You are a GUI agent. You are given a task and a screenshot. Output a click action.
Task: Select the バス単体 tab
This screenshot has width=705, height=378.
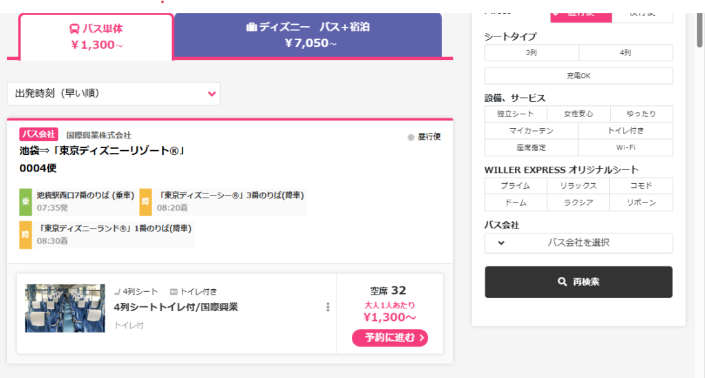(96, 37)
